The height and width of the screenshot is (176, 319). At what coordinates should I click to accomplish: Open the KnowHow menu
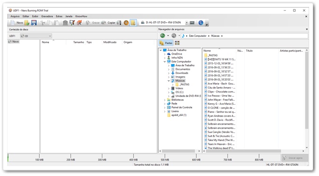click(x=81, y=16)
